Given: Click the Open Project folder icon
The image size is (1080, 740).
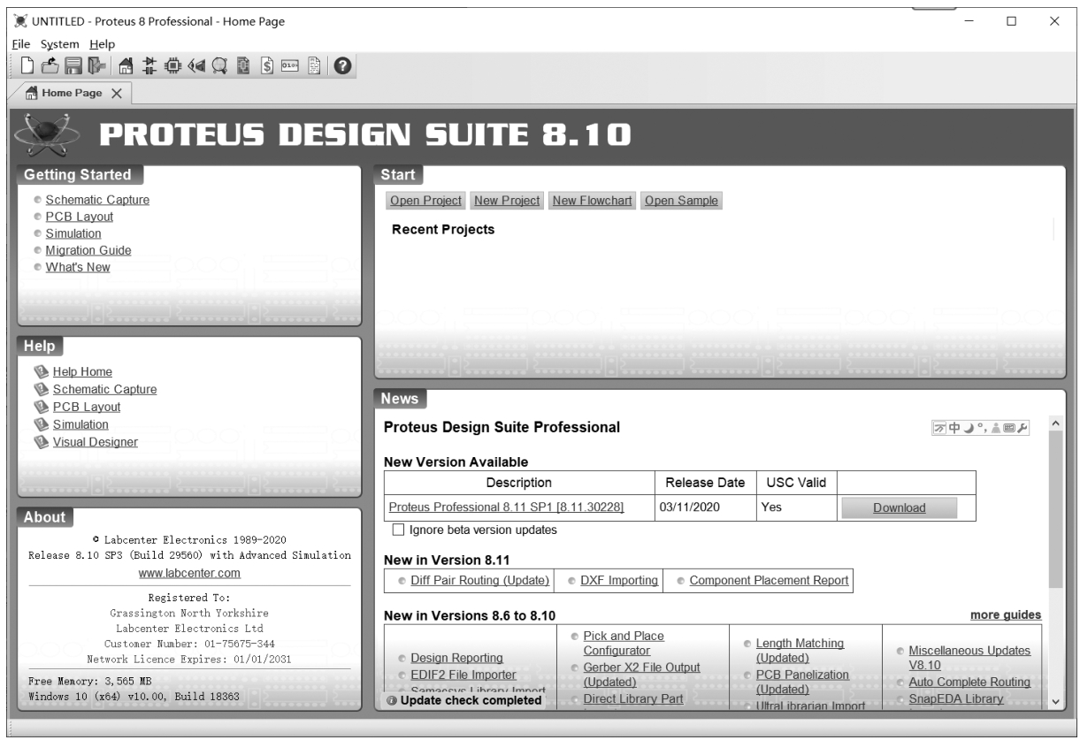Looking at the screenshot, I should [x=50, y=65].
